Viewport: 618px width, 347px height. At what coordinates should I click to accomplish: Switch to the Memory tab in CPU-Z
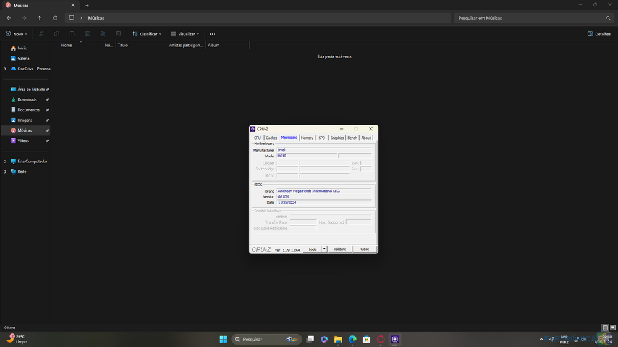(307, 138)
